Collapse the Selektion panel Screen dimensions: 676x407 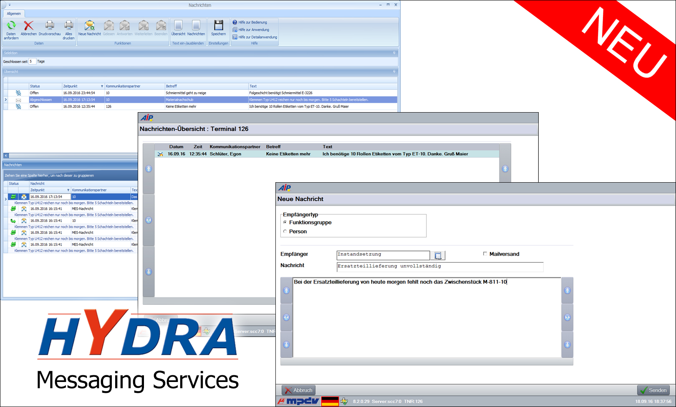[394, 53]
